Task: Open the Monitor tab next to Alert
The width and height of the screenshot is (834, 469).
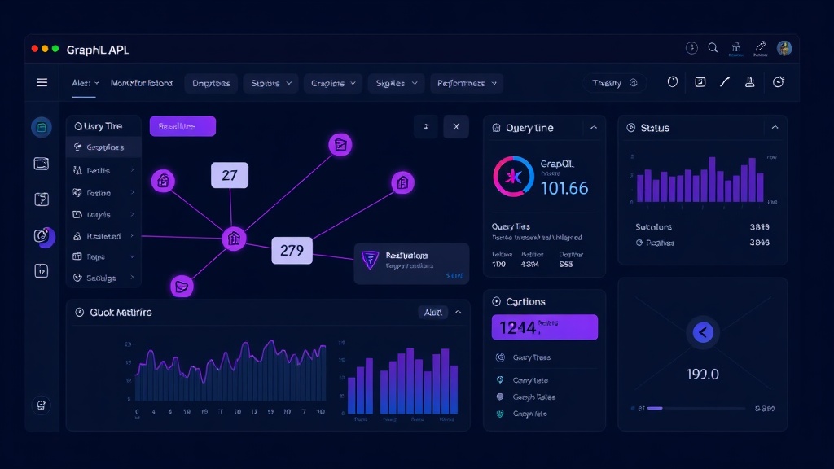Action: (142, 83)
